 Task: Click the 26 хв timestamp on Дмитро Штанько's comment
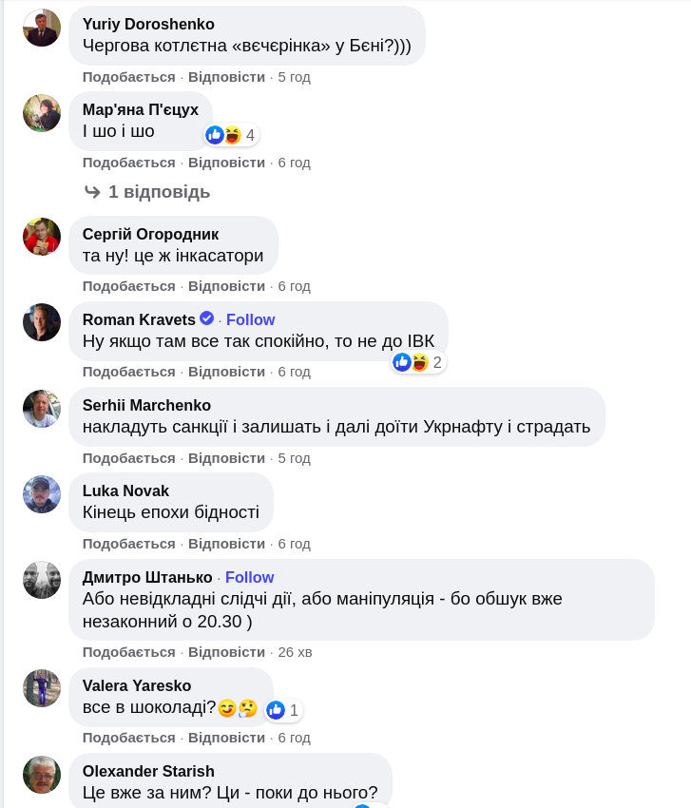[x=295, y=652]
